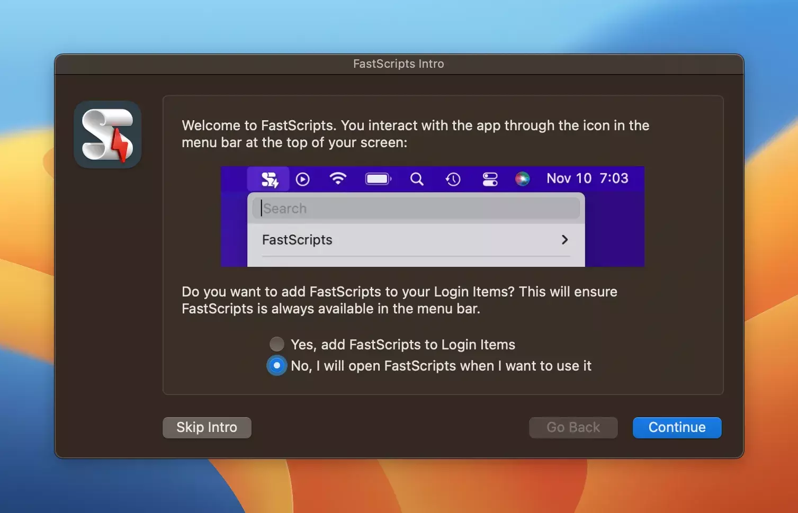Click the Time Machine clock icon in the illustration
This screenshot has height=513, width=798.
pyautogui.click(x=453, y=179)
